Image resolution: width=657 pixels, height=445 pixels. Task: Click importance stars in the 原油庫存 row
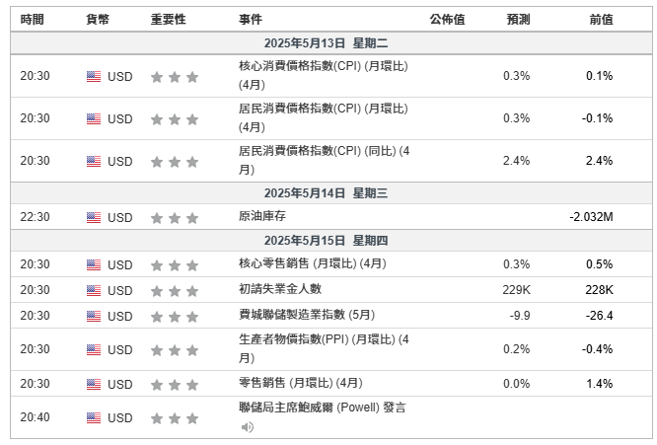point(175,218)
